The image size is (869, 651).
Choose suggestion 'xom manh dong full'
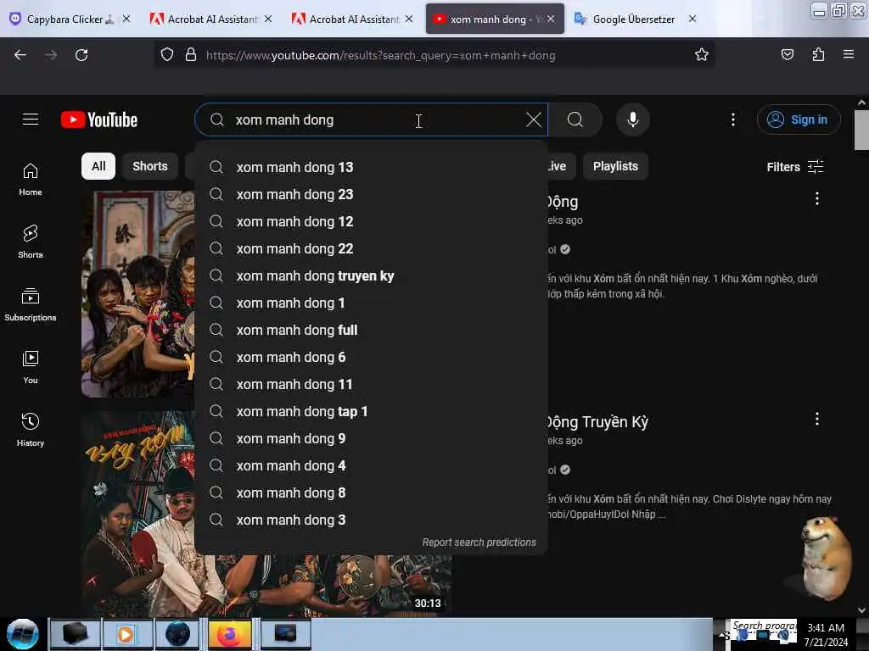(x=371, y=330)
